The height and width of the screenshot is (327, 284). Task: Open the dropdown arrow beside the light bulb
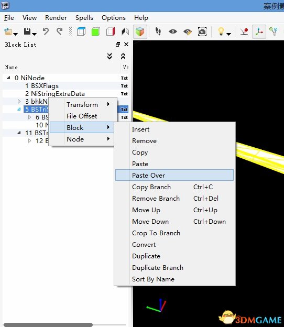tap(229, 34)
